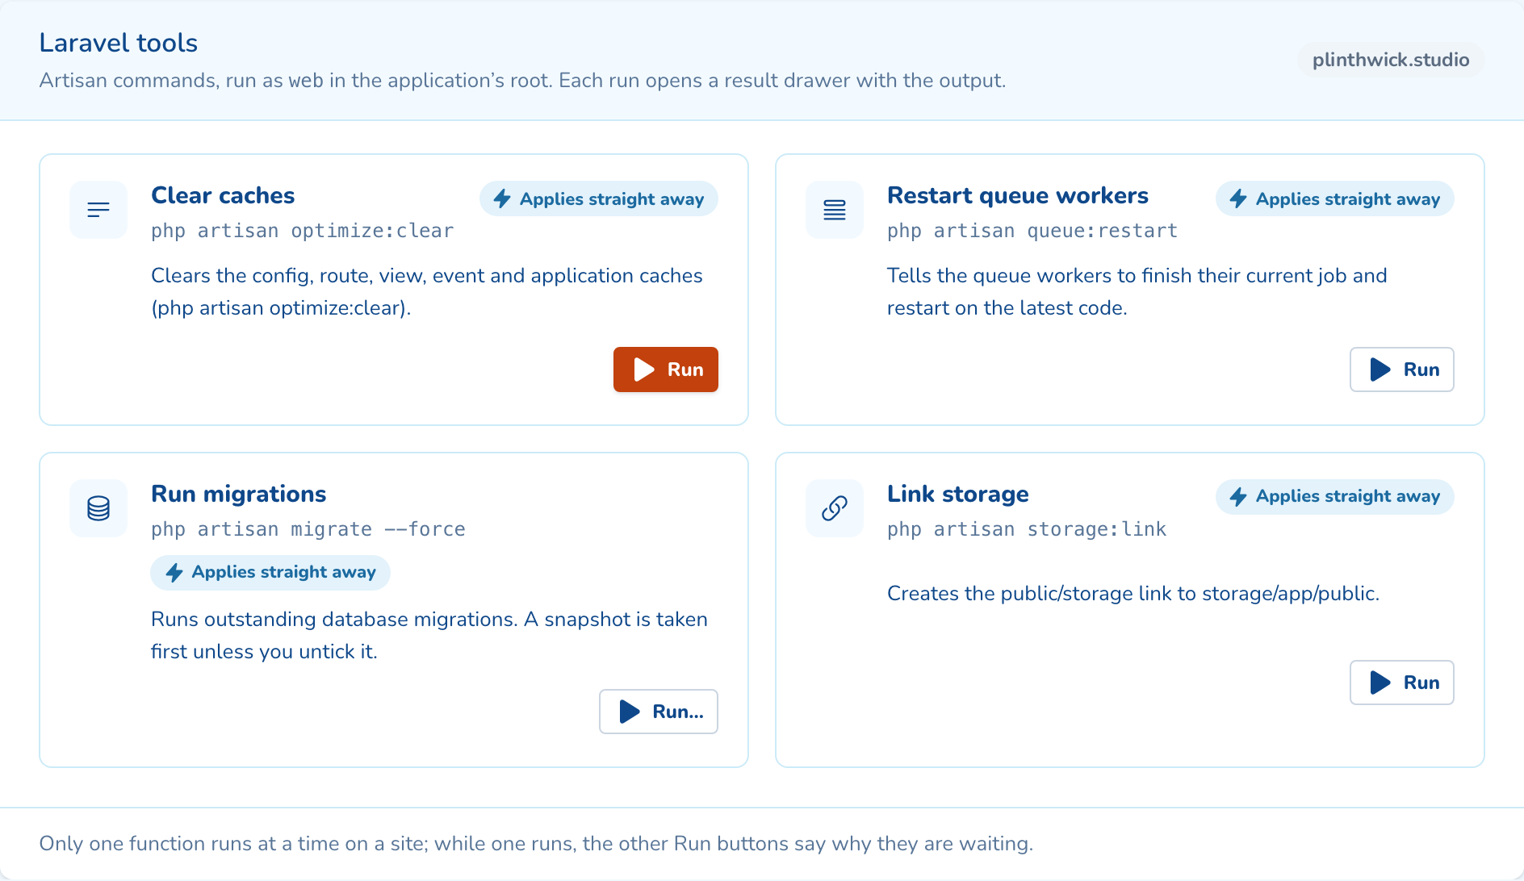This screenshot has width=1524, height=881.
Task: Click the php artisan storage:link command text
Action: pyautogui.click(x=1027, y=529)
